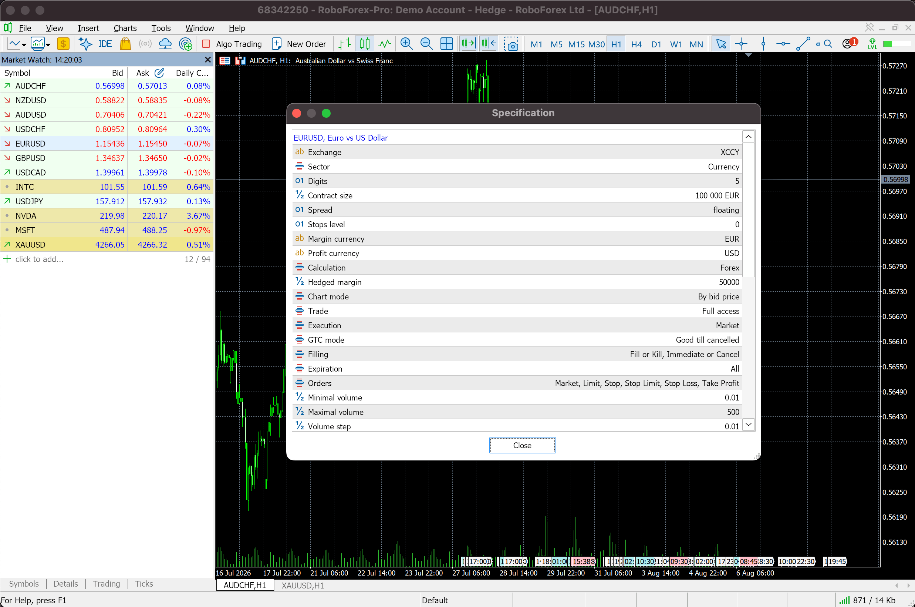Draw a vertical line tool
Viewport: 915px width, 607px height.
(x=763, y=44)
